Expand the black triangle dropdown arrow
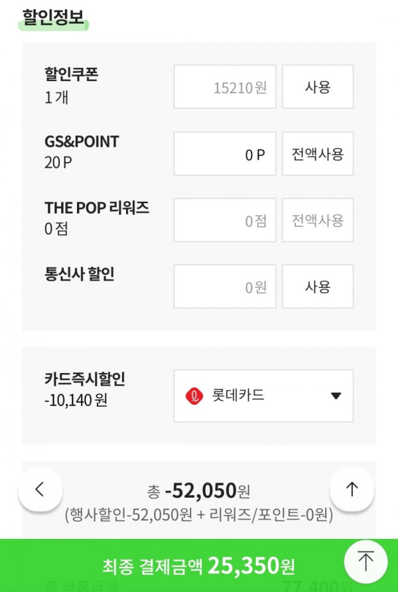398x592 pixels. point(336,396)
